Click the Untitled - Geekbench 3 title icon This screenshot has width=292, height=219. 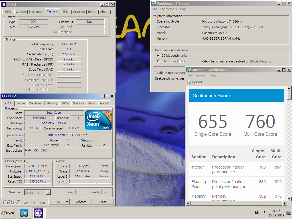(x=189, y=70)
